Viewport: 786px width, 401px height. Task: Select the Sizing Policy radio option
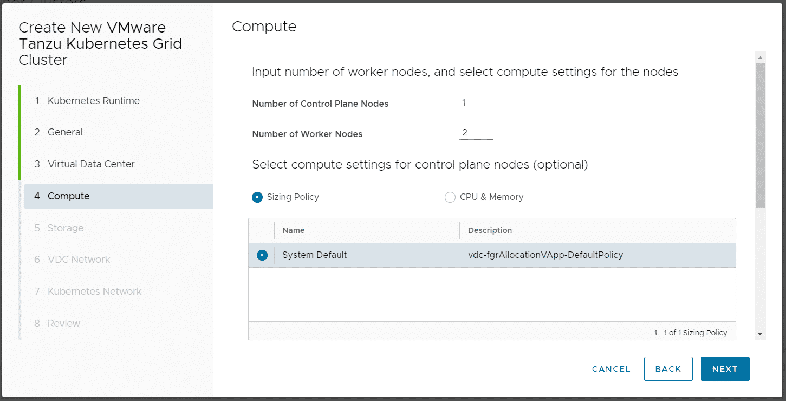coord(257,197)
